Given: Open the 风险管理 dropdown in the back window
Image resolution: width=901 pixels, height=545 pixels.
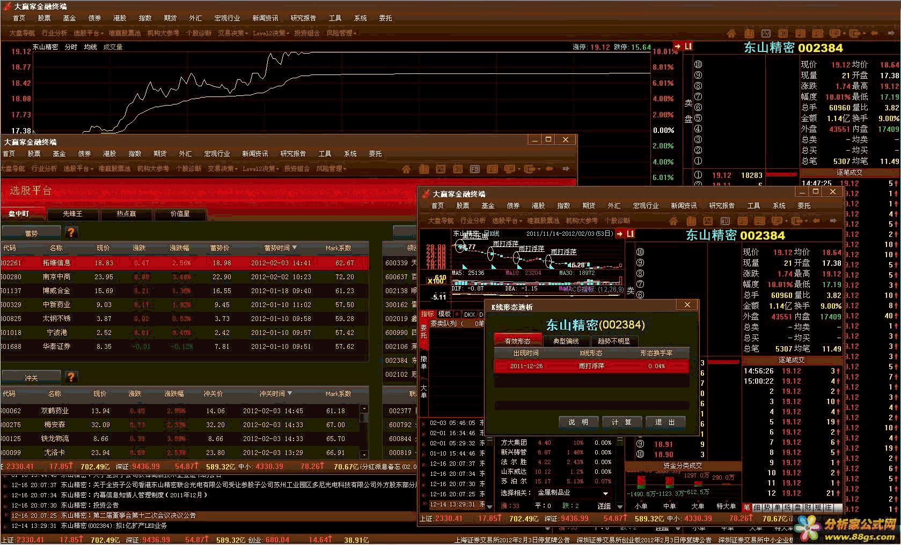Looking at the screenshot, I should point(341,33).
